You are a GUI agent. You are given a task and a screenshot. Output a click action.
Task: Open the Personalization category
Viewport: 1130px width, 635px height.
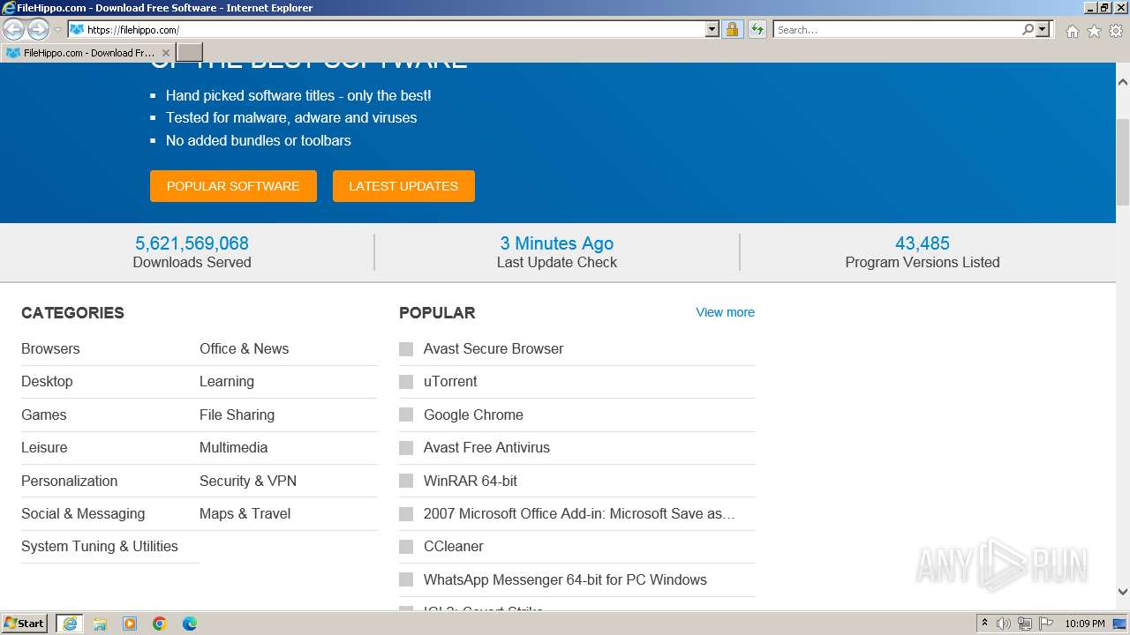[x=69, y=481]
